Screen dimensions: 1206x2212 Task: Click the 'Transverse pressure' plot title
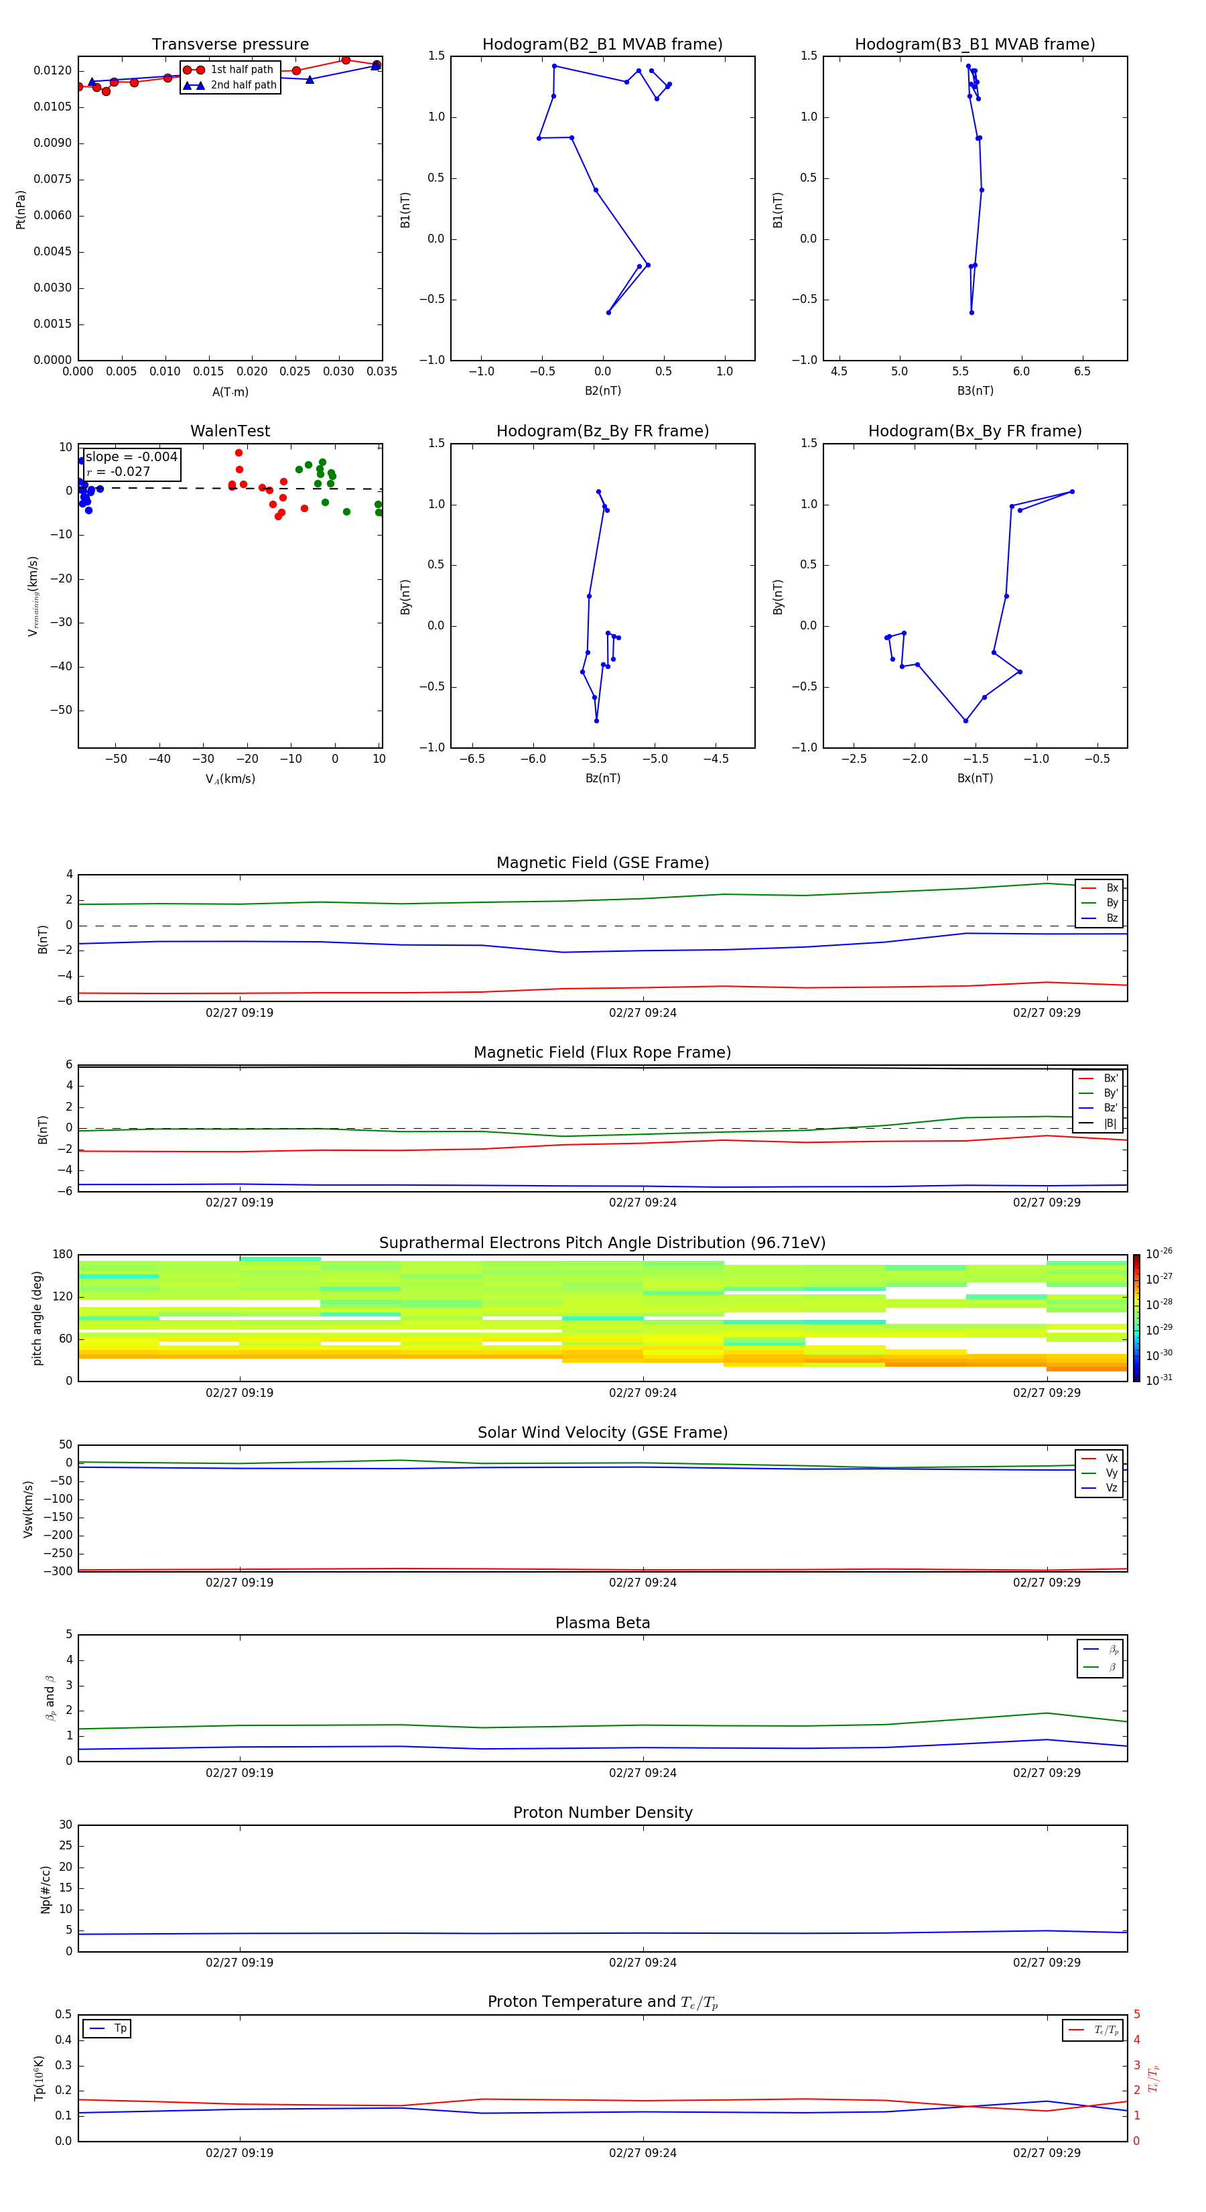tap(230, 45)
